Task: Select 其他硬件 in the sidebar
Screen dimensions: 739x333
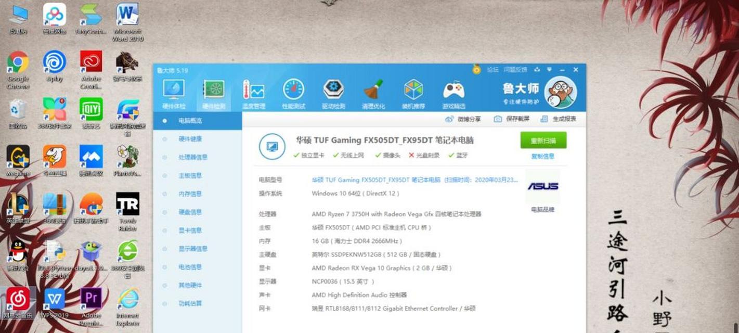Action: tap(198, 285)
